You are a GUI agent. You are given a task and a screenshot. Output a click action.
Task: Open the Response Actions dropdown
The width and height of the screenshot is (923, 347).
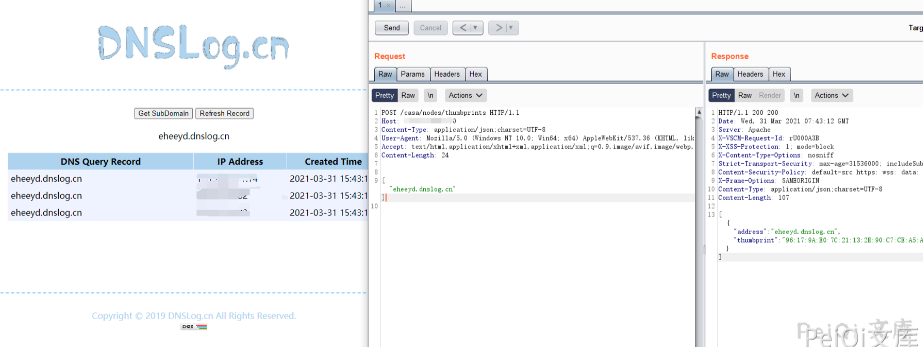pyautogui.click(x=831, y=95)
